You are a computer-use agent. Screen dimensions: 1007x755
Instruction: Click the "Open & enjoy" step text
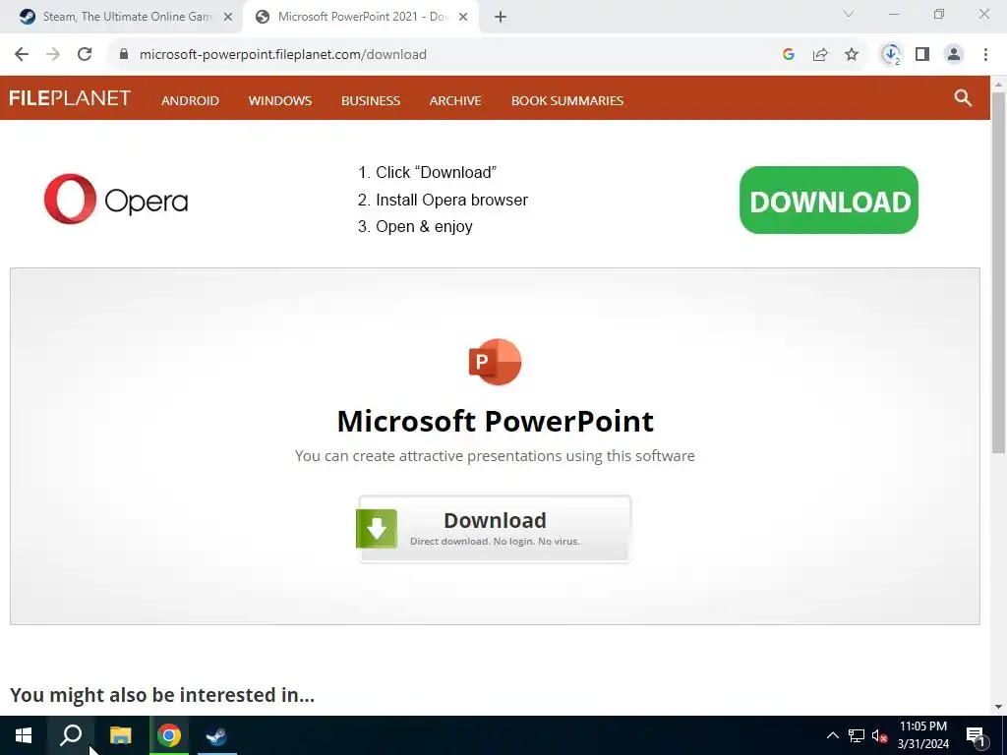click(424, 227)
